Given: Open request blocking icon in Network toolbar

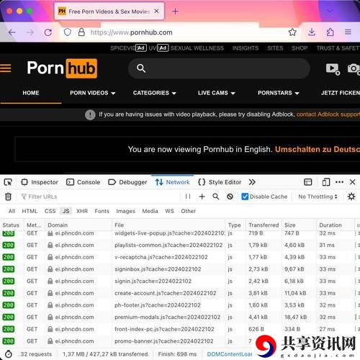Looking at the screenshot, I should click(230, 197).
